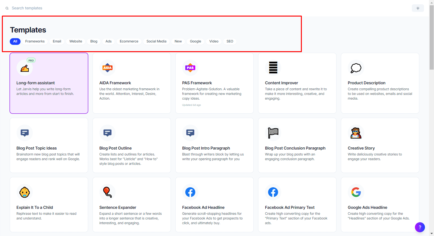Screen dimensions: 434x236
Task: Switch to the SEO filter
Action: coord(230,41)
